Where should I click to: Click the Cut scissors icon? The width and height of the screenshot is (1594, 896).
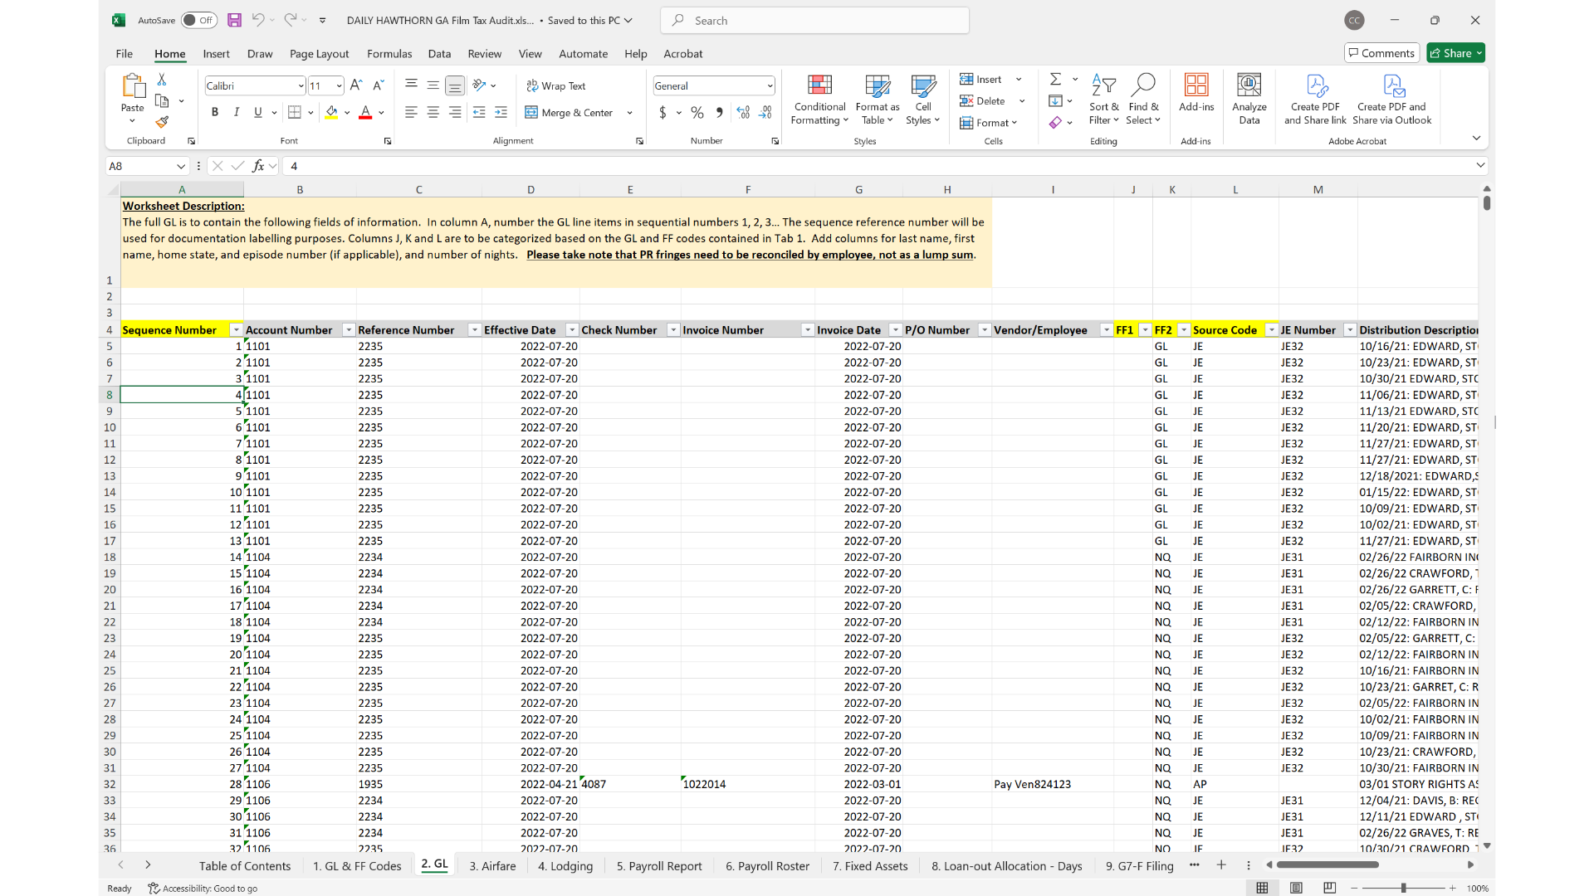[x=162, y=80]
